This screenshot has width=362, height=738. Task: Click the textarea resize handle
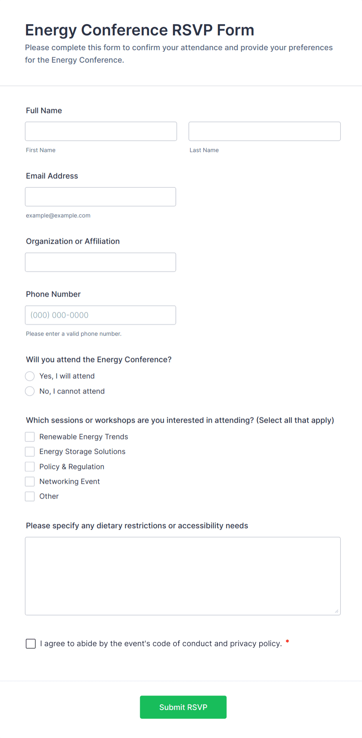click(x=336, y=611)
